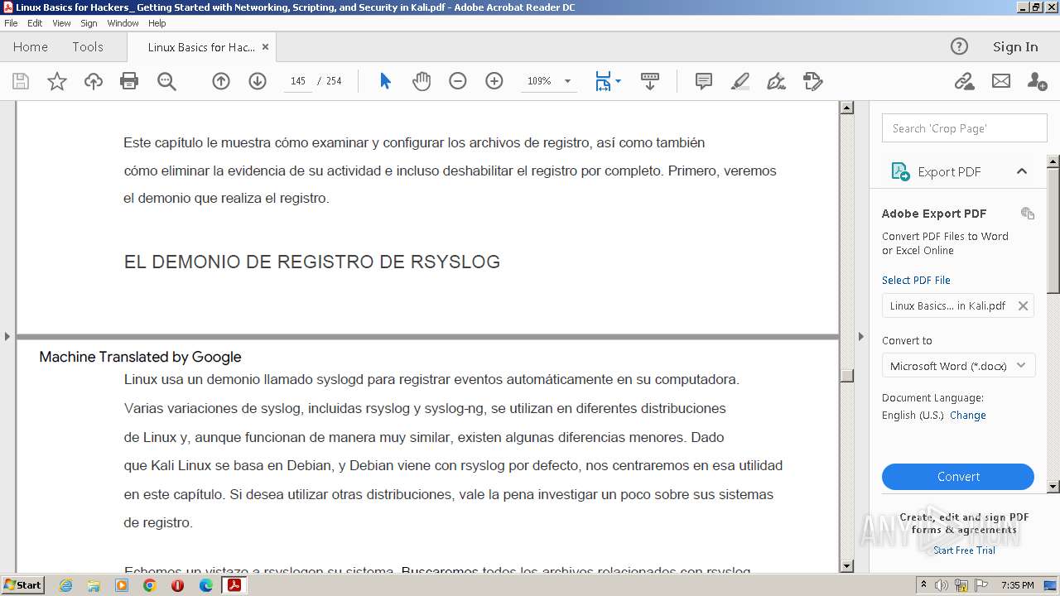Open the stamp/redact tool icon
The width and height of the screenshot is (1060, 596).
(813, 81)
